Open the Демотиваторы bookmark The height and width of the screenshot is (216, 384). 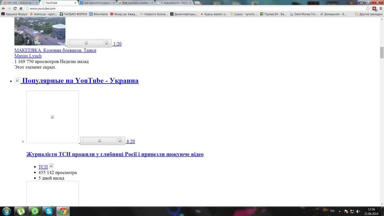[x=184, y=14]
